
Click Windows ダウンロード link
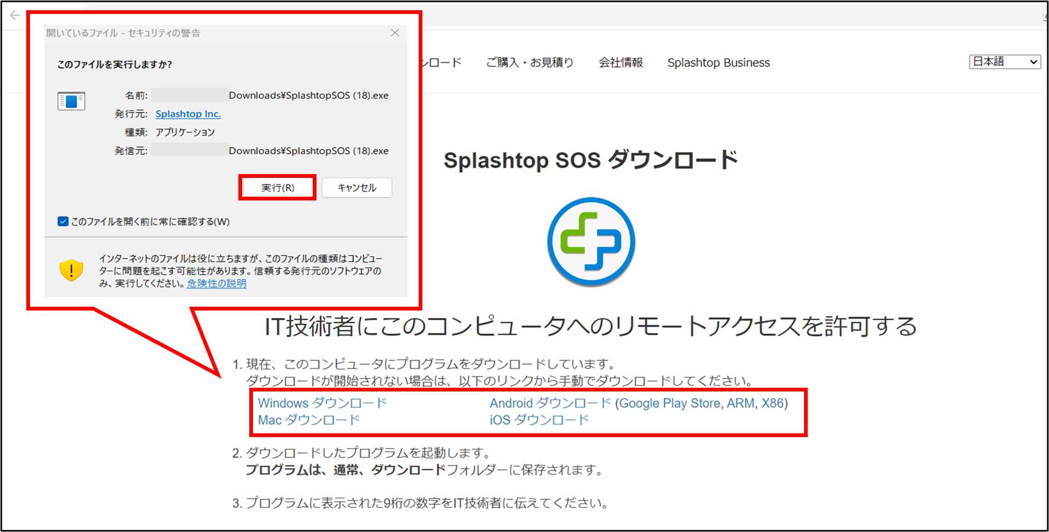click(x=322, y=403)
